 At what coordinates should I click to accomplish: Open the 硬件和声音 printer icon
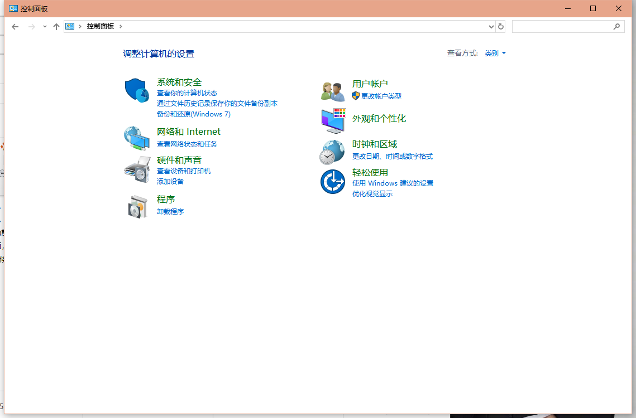[137, 169]
